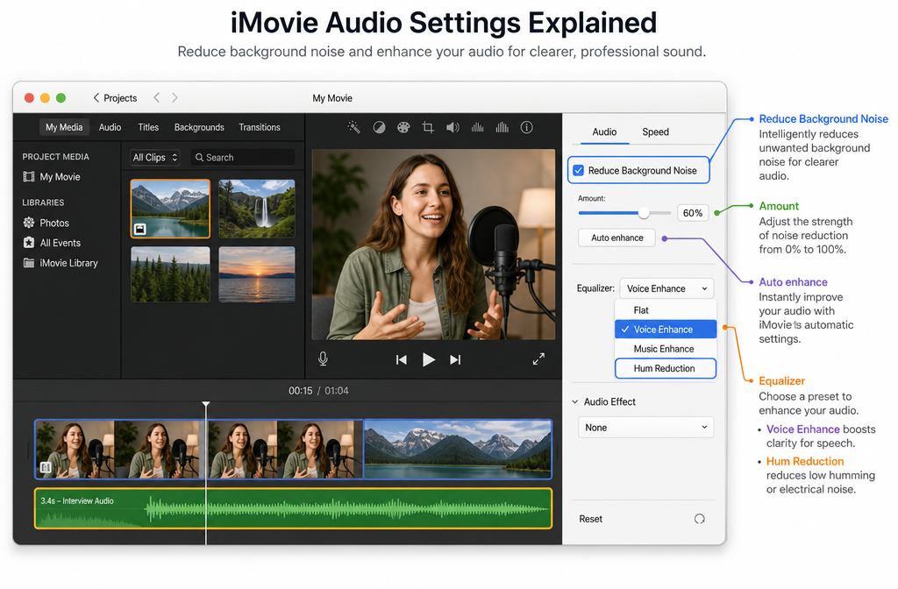The width and height of the screenshot is (898, 589).
Task: Toggle the Reduce Background Noise checkbox
Action: pyautogui.click(x=579, y=171)
